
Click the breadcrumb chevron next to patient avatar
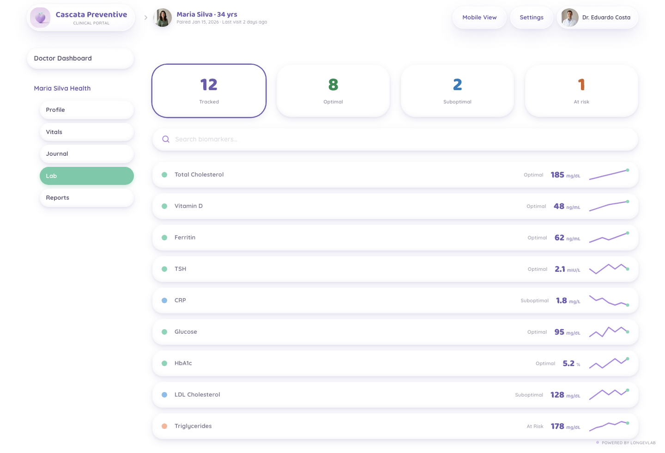146,18
